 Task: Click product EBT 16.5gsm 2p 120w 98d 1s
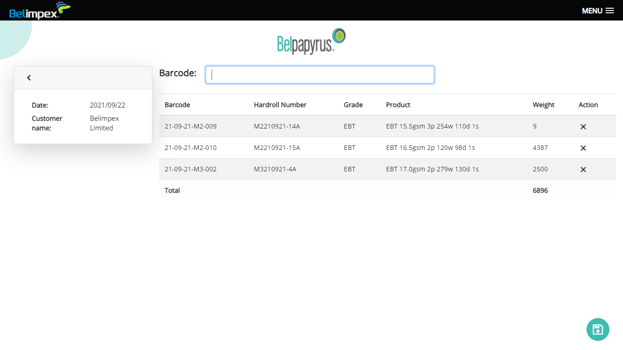pyautogui.click(x=431, y=148)
